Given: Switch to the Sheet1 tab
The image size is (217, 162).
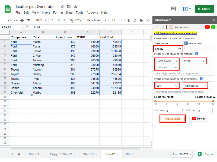Looking at the screenshot, I should [x=36, y=154].
